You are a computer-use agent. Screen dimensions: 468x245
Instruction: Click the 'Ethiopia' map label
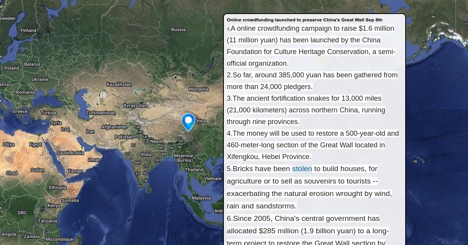click(58, 187)
